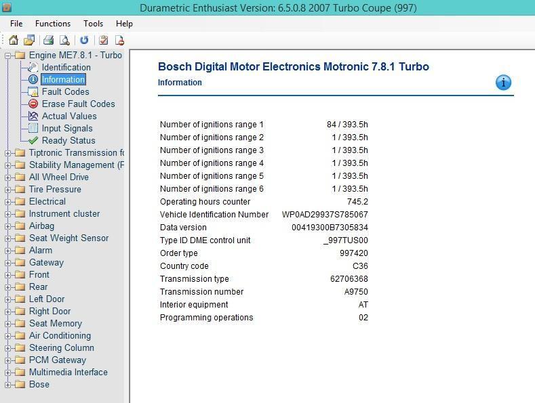
Task: Expand the Multimedia Interface node
Action: point(7,373)
